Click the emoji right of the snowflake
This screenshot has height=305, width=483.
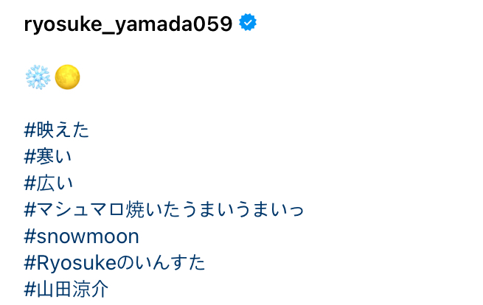pos(67,77)
